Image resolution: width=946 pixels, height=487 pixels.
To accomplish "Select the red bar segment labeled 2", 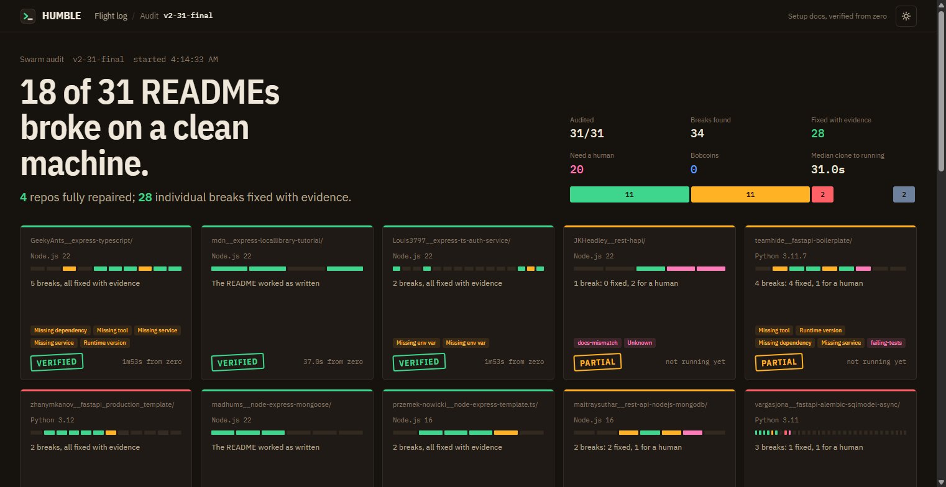I will coord(822,194).
